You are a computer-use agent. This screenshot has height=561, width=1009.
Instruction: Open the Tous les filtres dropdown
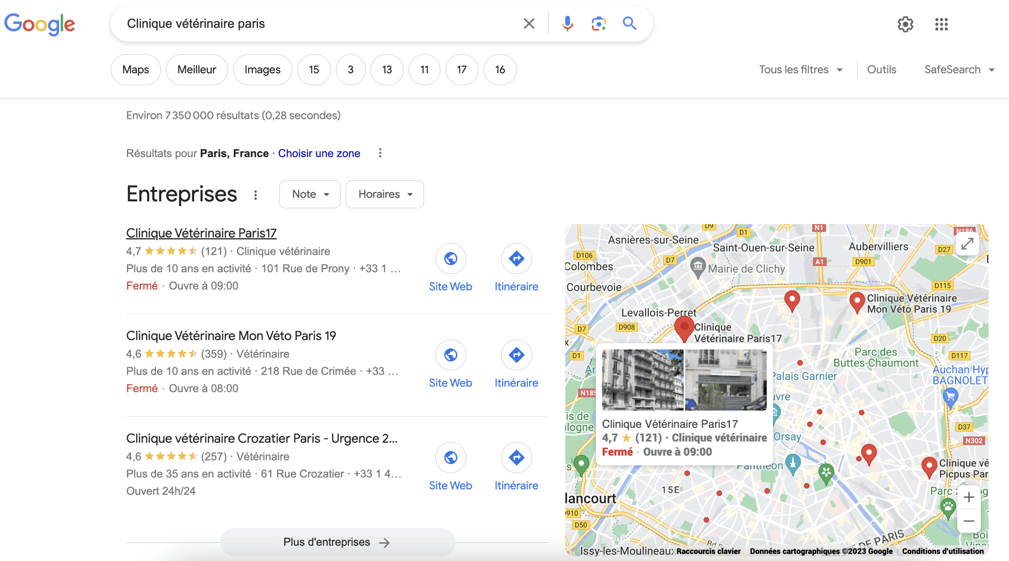(x=800, y=69)
